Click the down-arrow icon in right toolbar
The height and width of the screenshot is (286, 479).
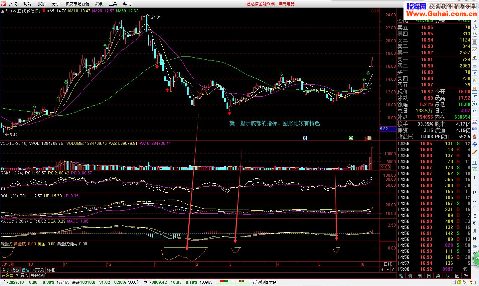(475, 27)
